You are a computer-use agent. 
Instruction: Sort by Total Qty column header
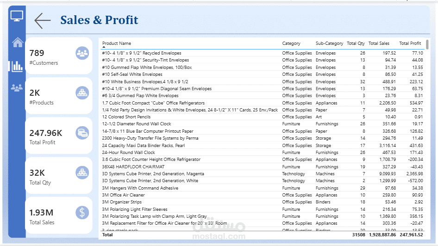tap(356, 43)
